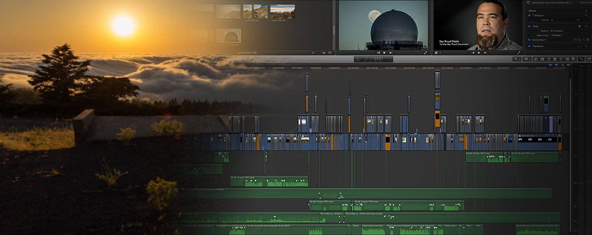This screenshot has height=235, width=592.
Task: Open the Enhancements magic wand menu
Action: pyautogui.click(x=517, y=59)
